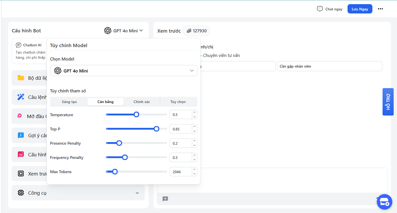
Task: Click the blue info Gợi ý icon
Action: tap(21, 135)
